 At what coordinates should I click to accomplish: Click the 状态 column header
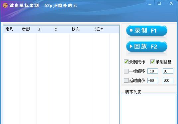click(x=81, y=30)
